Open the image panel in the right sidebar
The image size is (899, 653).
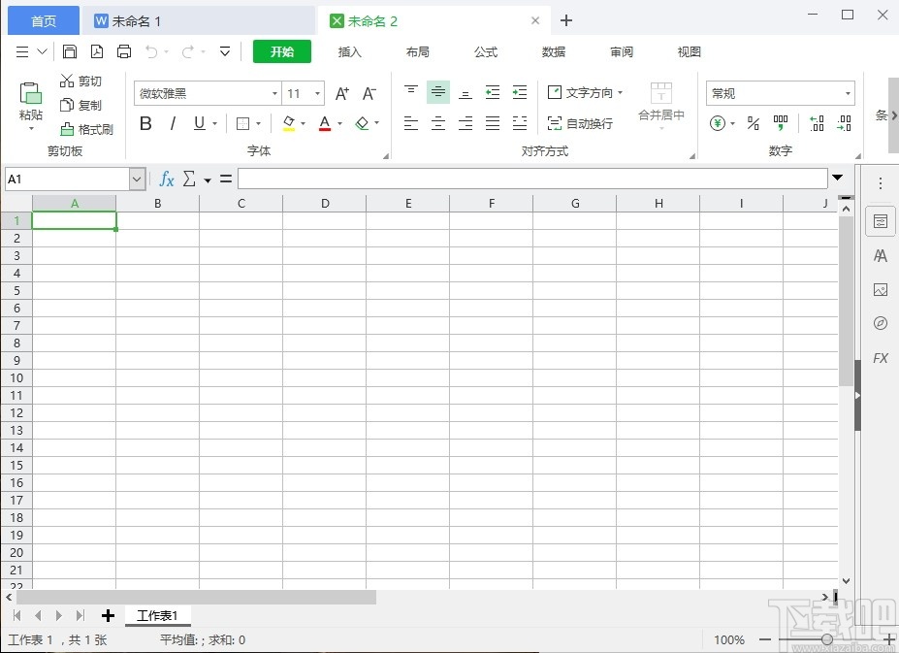(880, 289)
